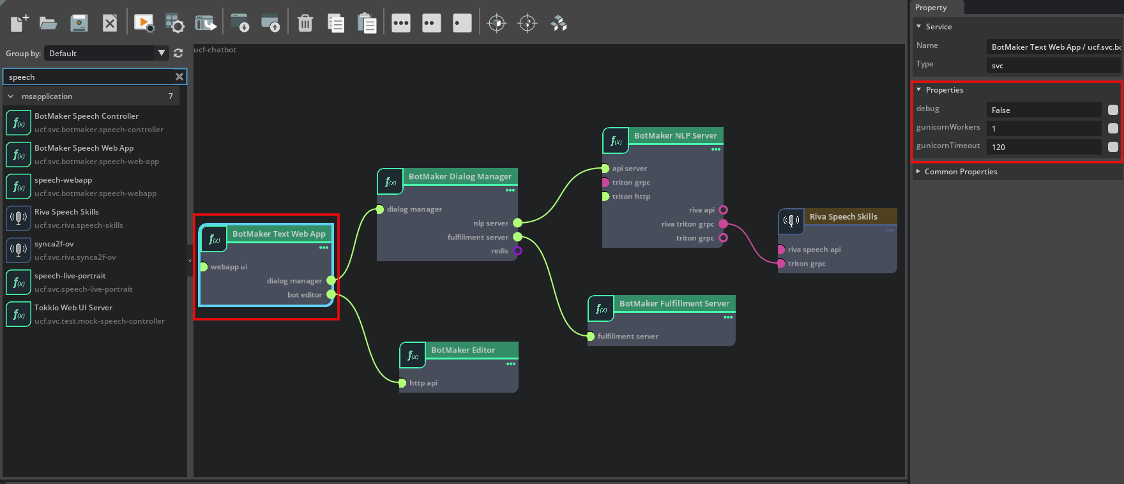Toggle the gunicornTimeout property checkbox
1124x484 pixels.
click(1113, 147)
